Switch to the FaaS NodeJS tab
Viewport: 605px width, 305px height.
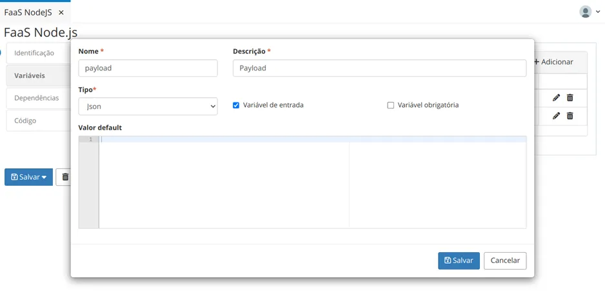pos(28,13)
